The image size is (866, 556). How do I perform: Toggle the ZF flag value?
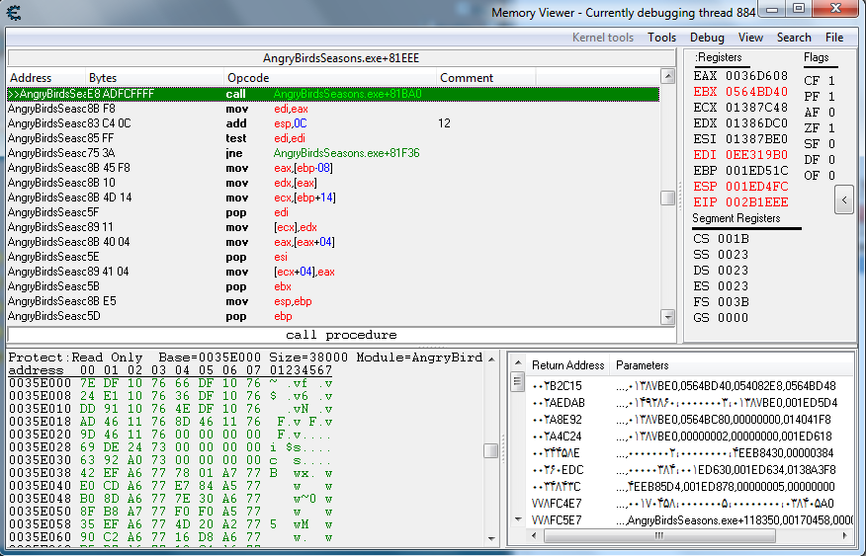[830, 128]
